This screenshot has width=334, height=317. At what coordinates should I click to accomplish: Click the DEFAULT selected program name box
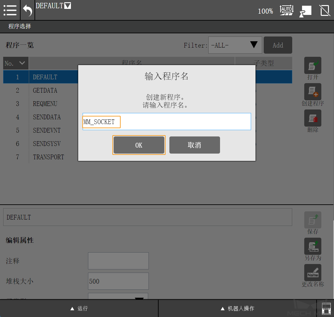pos(148,217)
